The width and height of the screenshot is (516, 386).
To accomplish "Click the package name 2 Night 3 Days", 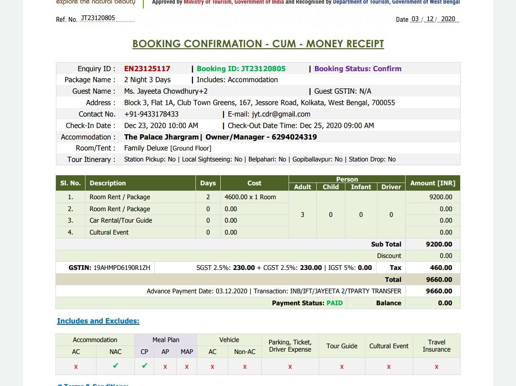I will pos(148,80).
